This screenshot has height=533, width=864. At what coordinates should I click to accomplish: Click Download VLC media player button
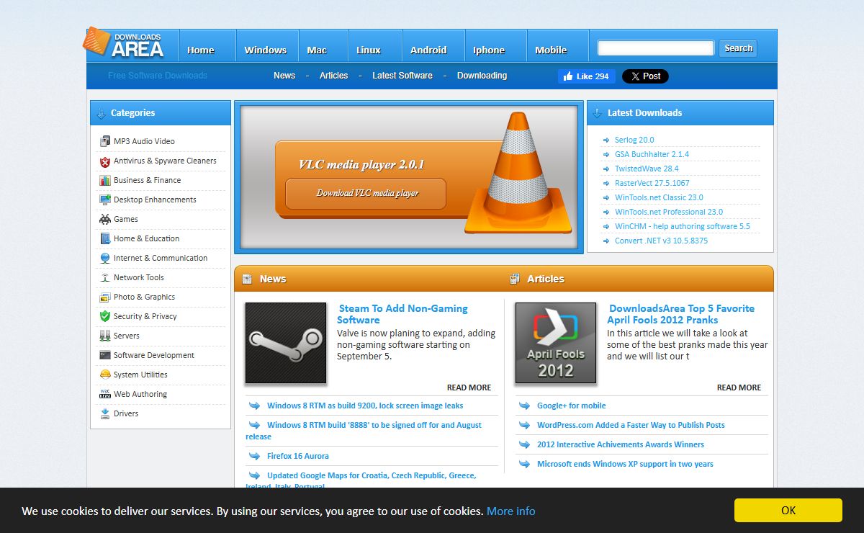[x=366, y=193]
